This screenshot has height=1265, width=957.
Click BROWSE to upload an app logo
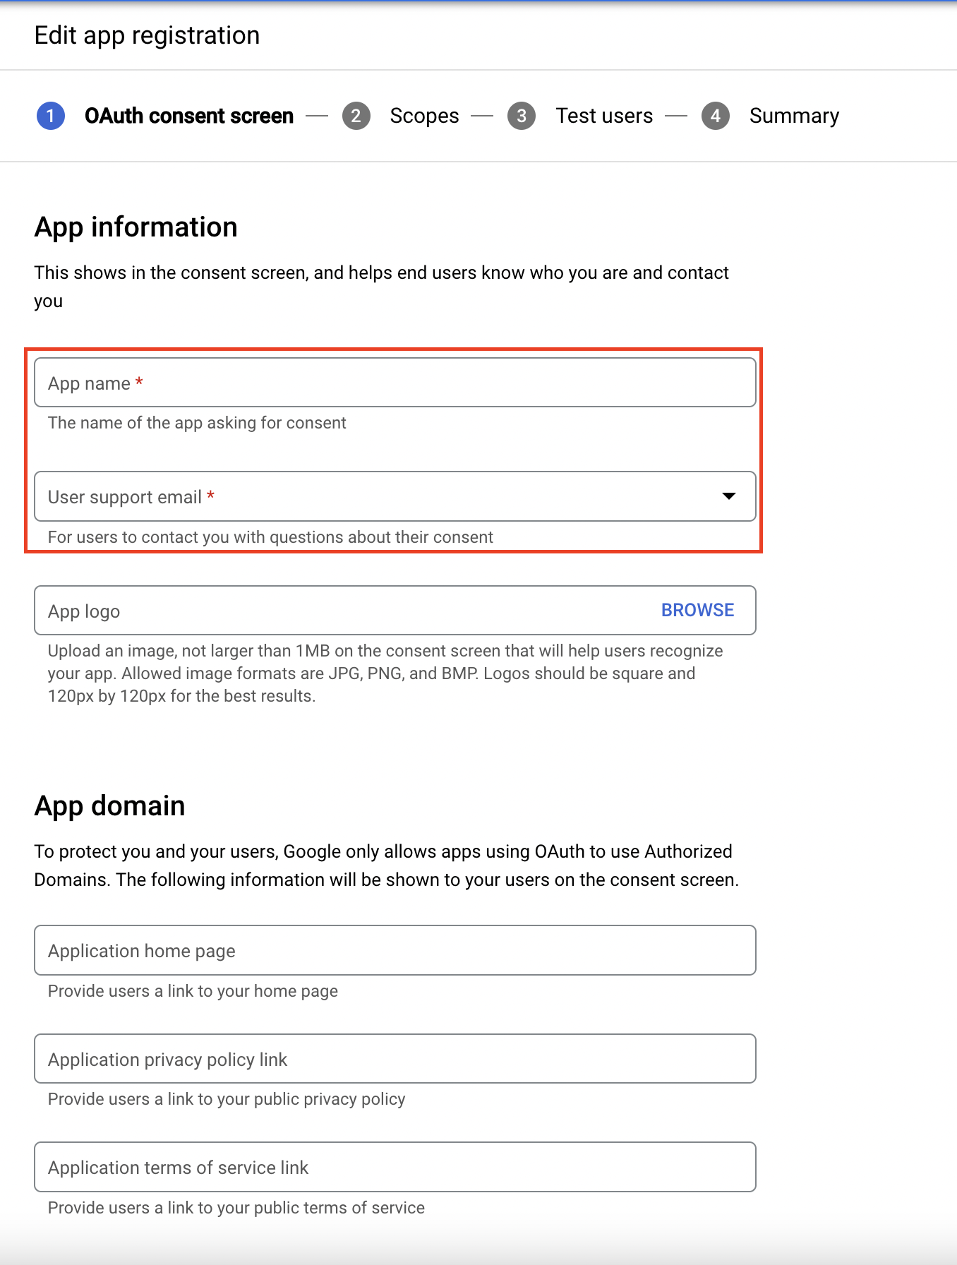point(697,610)
